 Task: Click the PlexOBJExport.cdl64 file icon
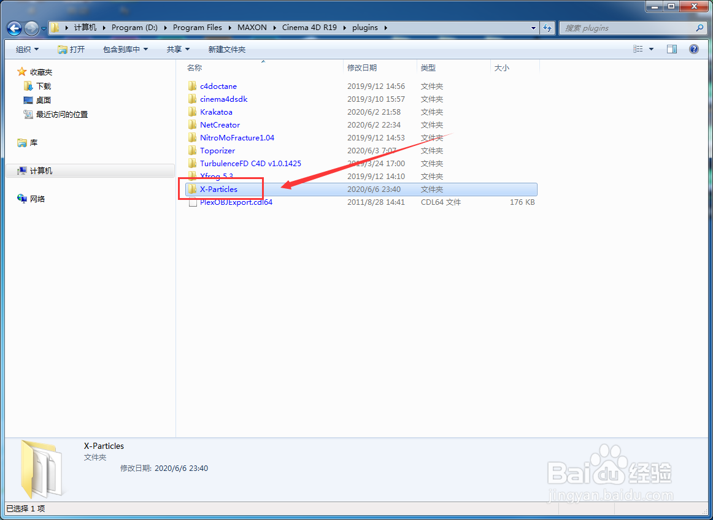coord(192,202)
